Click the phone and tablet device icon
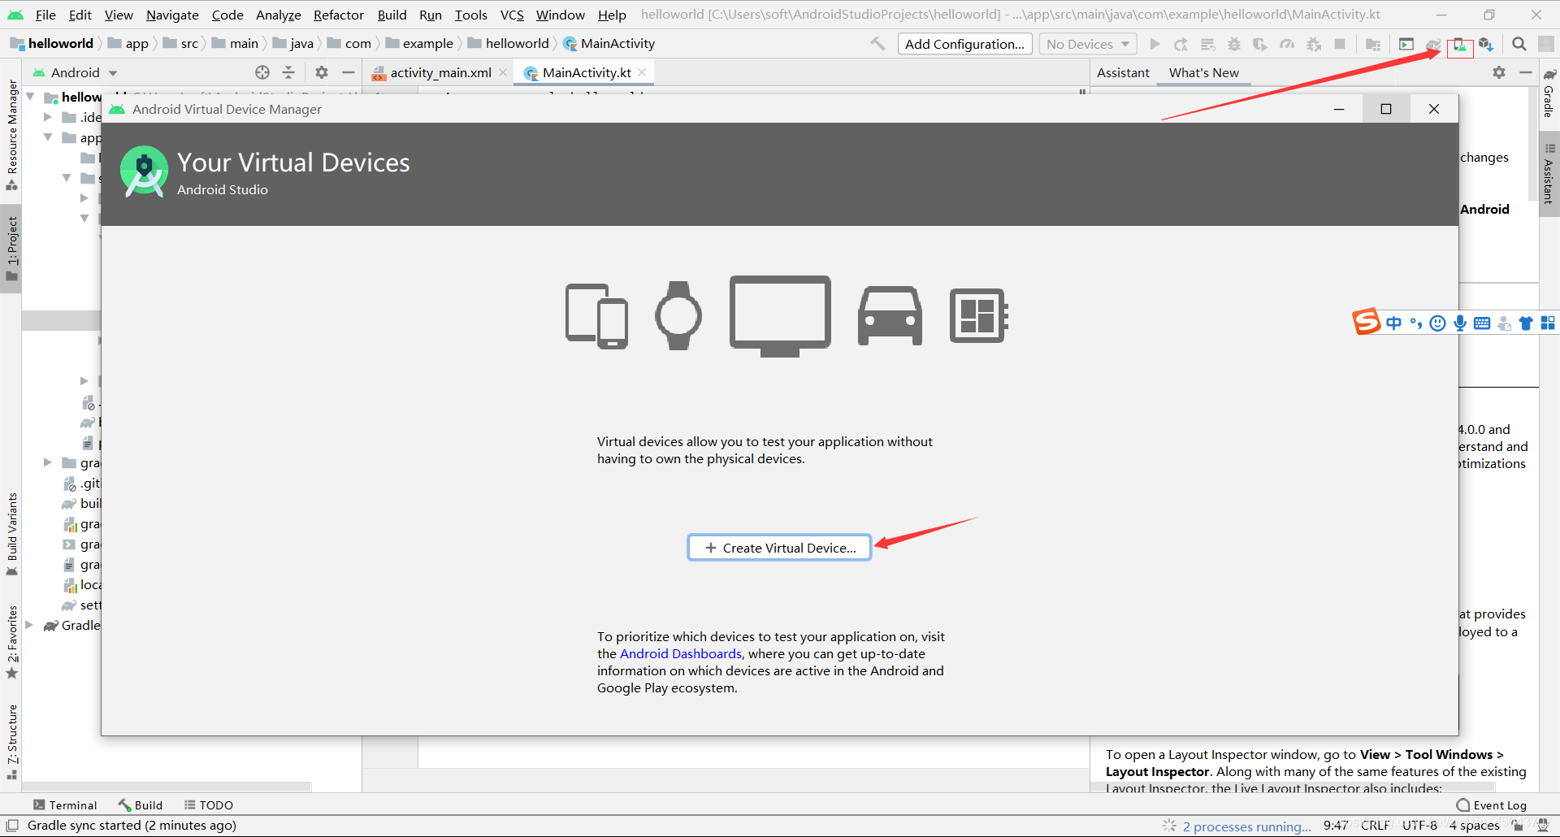The height and width of the screenshot is (837, 1560). pos(596,316)
